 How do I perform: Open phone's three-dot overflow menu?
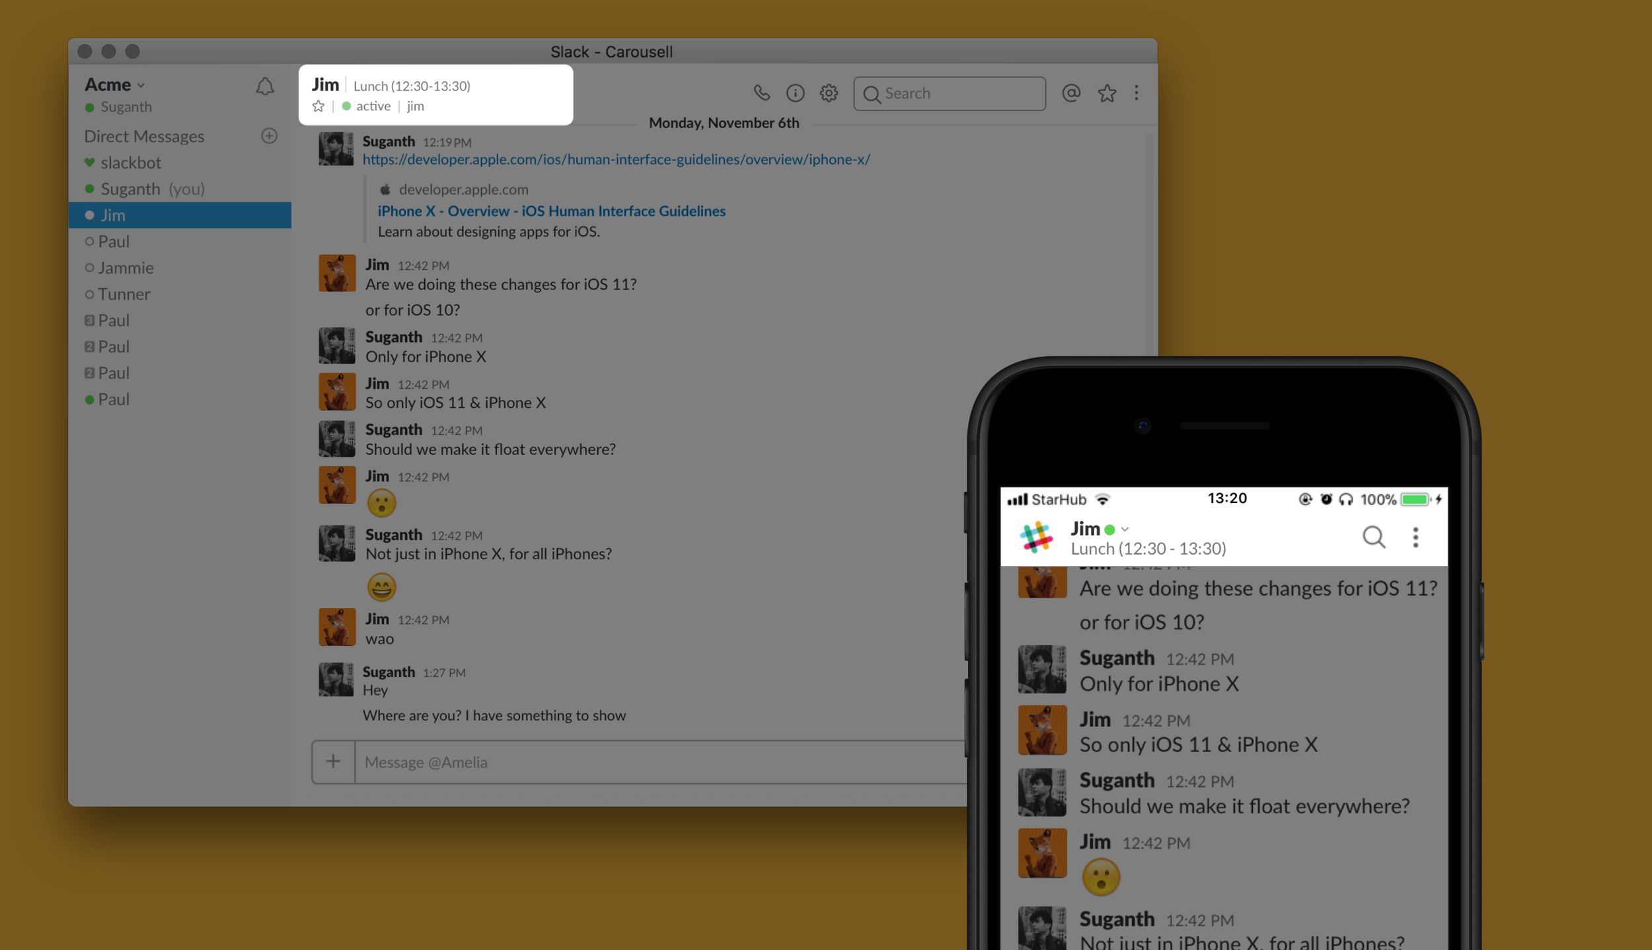click(x=1415, y=537)
